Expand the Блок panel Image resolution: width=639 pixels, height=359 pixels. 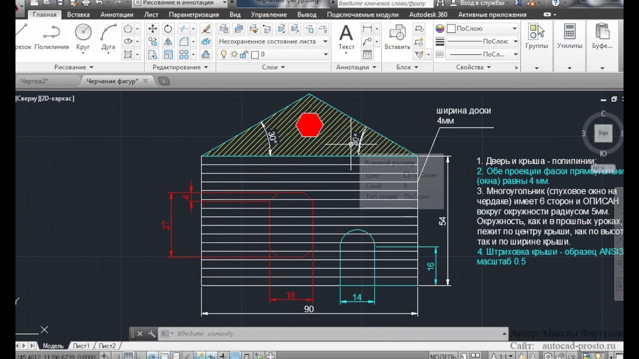[x=407, y=67]
